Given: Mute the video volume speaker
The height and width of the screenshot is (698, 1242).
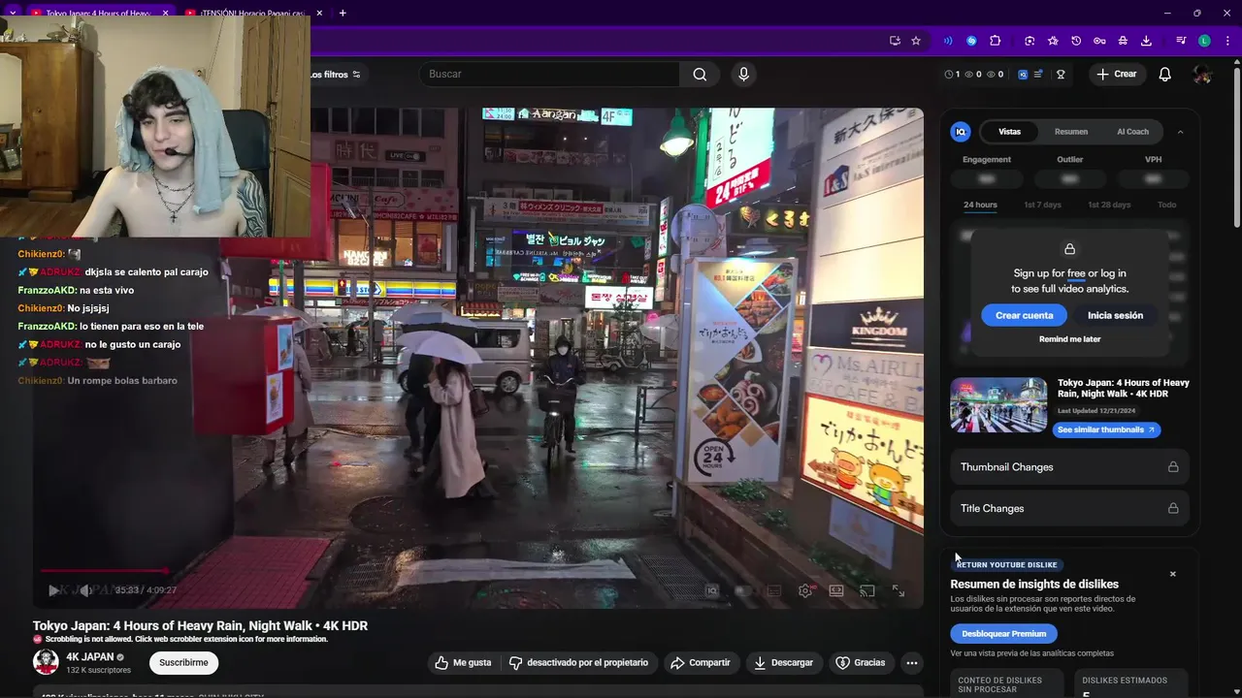Looking at the screenshot, I should coord(85,590).
